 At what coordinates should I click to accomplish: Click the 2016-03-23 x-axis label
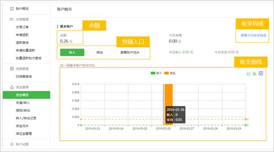point(93,129)
